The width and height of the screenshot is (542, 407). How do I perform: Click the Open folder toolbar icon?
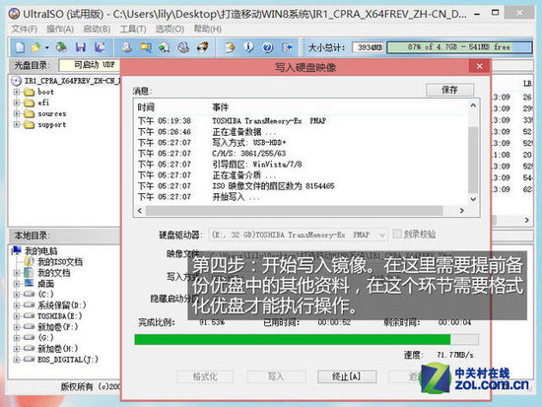tap(35, 47)
